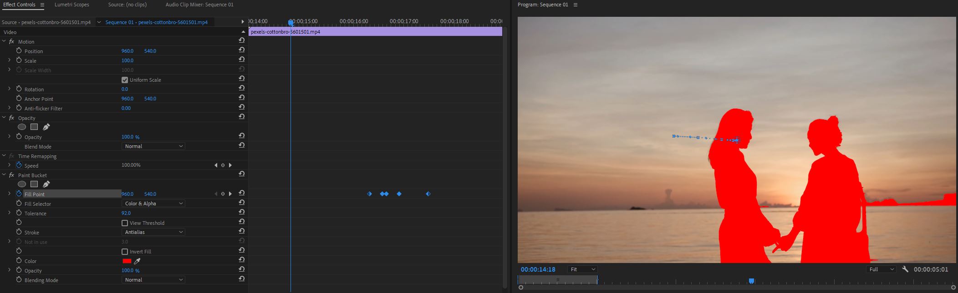This screenshot has width=958, height=293.
Task: Create ellipse mask under Paint Bucket
Action: pos(22,184)
